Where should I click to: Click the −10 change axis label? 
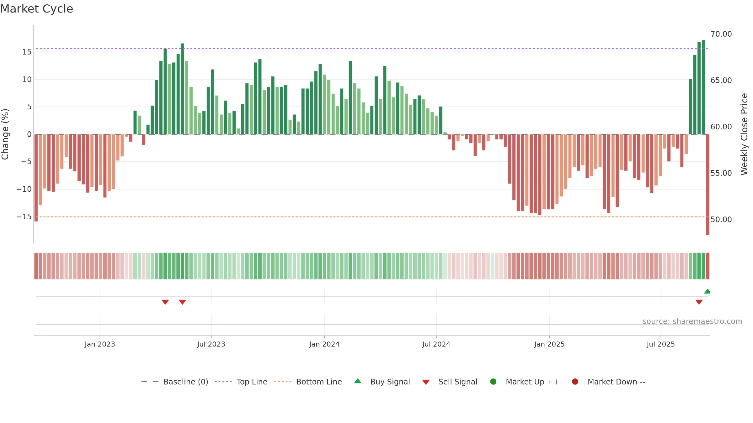(x=24, y=189)
